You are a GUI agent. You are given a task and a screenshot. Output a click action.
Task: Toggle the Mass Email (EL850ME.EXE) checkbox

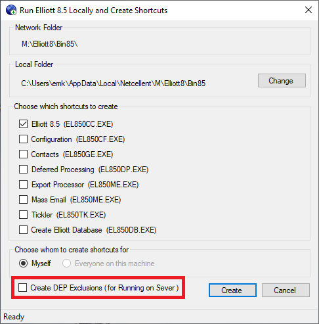click(23, 200)
